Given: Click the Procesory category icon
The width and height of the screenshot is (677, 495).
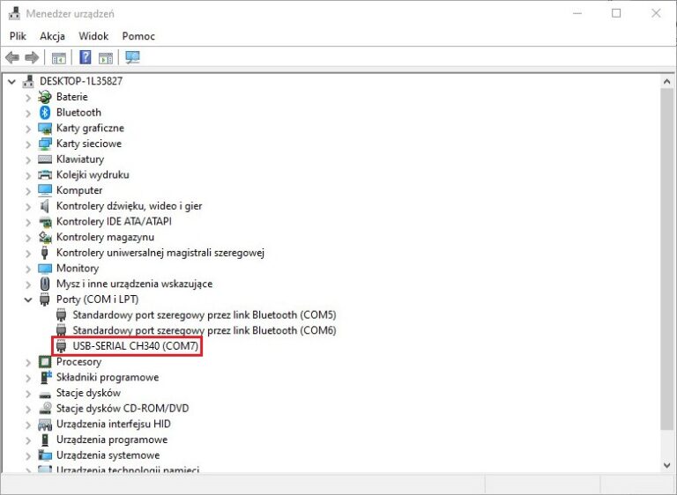Looking at the screenshot, I should (45, 362).
